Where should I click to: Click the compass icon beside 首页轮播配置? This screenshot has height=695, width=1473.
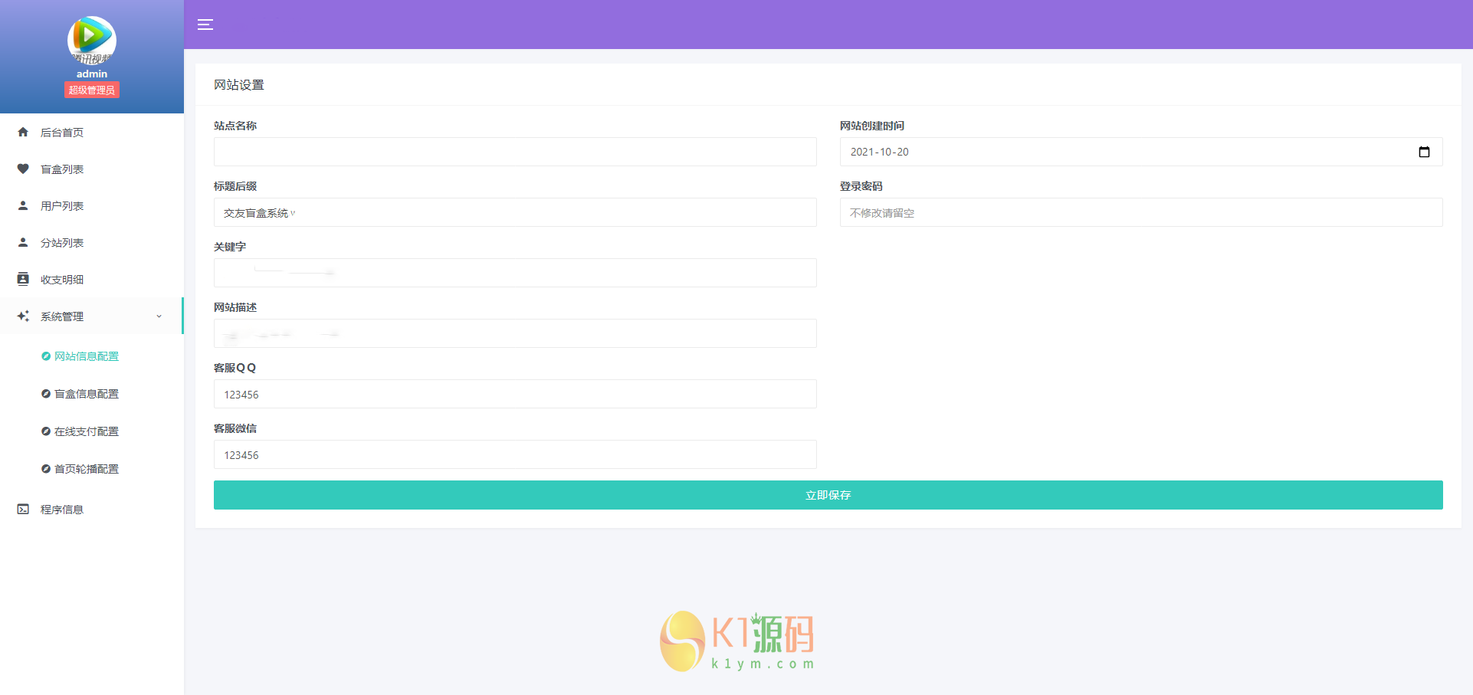46,469
